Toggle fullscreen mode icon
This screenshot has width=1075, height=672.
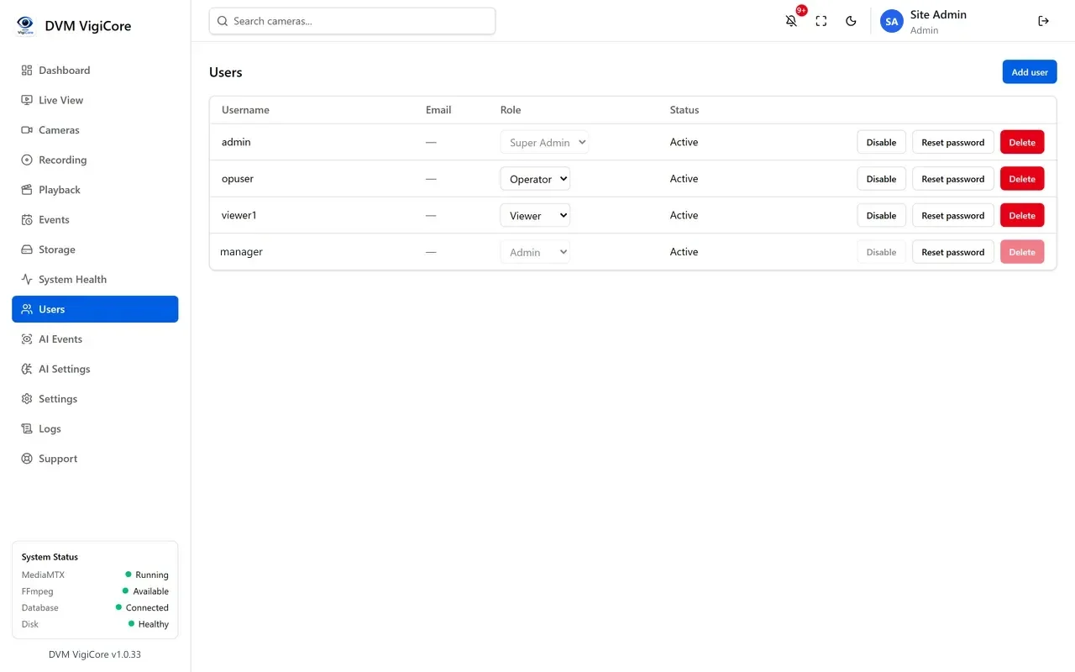click(x=821, y=21)
